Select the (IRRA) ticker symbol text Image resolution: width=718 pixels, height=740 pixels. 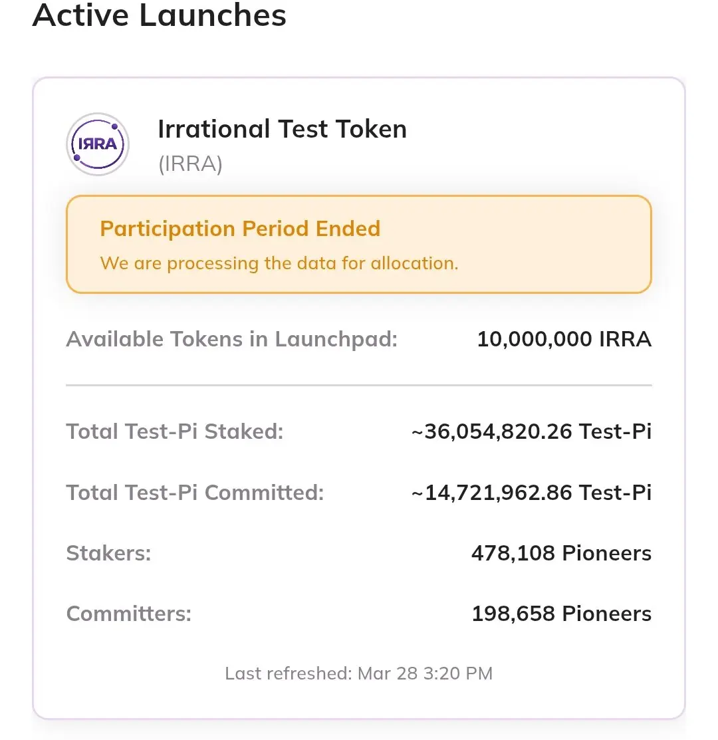[x=190, y=164]
